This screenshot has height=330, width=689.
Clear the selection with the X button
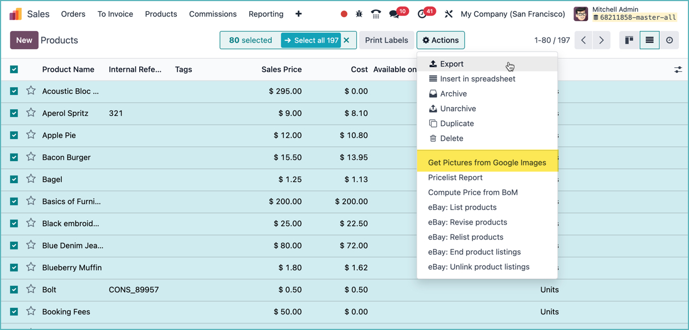click(346, 40)
